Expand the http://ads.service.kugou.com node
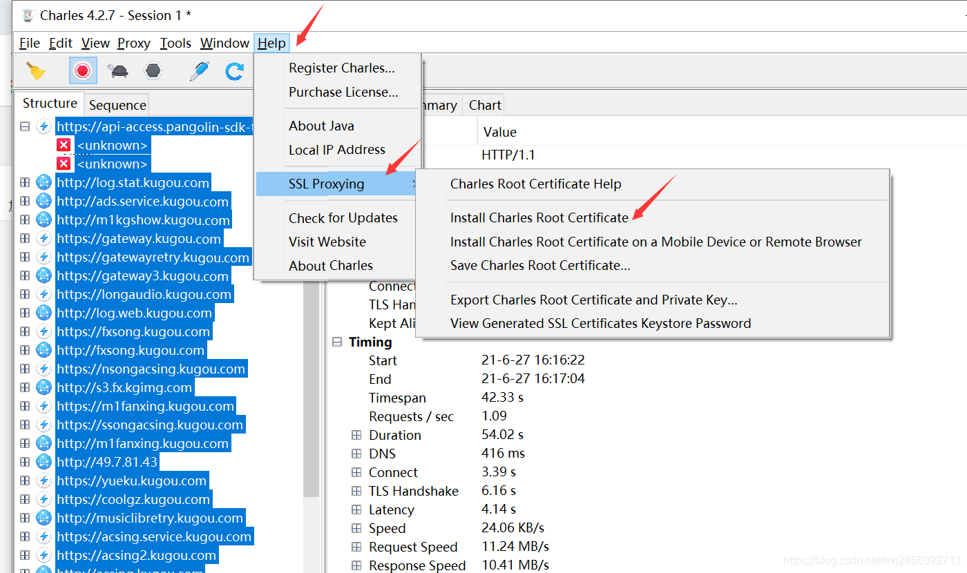This screenshot has width=967, height=573. pyautogui.click(x=25, y=201)
